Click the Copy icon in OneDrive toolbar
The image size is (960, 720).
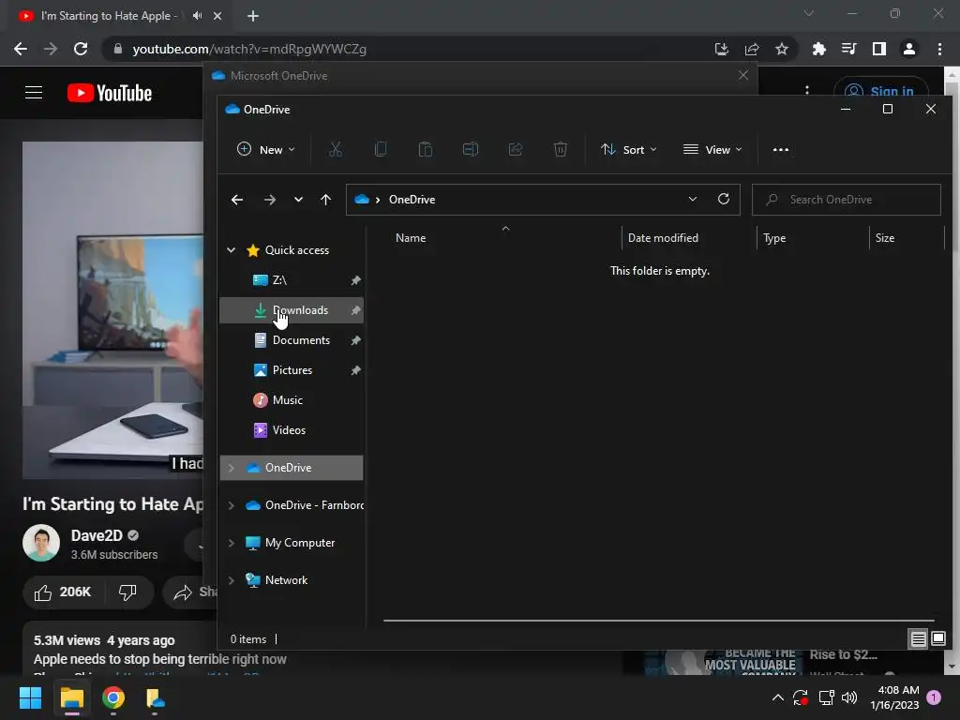[x=381, y=149]
